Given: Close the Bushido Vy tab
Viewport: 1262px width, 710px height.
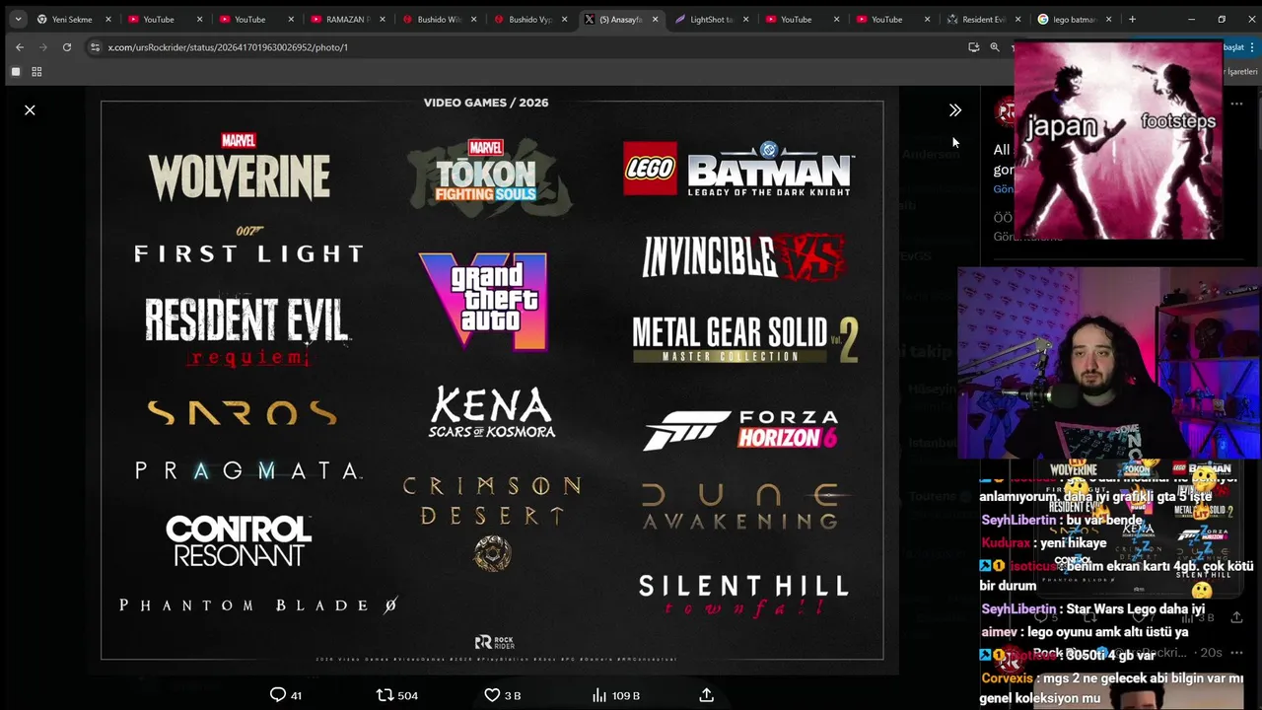Looking at the screenshot, I should pyautogui.click(x=564, y=19).
